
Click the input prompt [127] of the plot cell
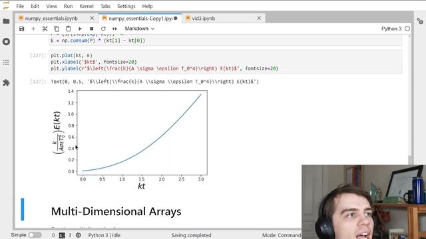coord(38,56)
